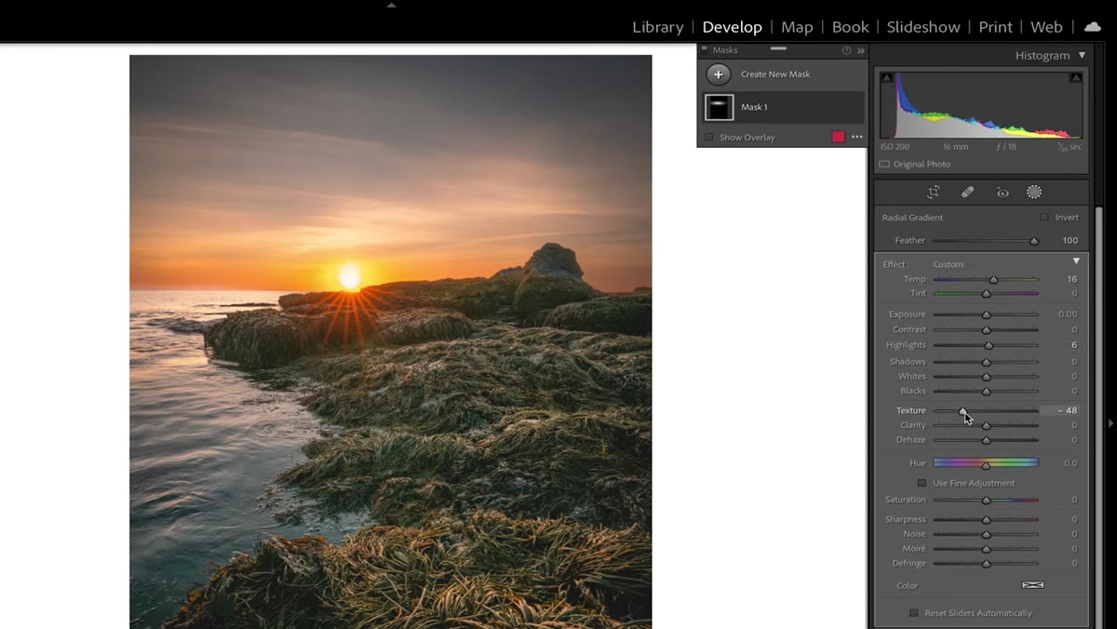Click the Noise slider handle

click(x=986, y=534)
